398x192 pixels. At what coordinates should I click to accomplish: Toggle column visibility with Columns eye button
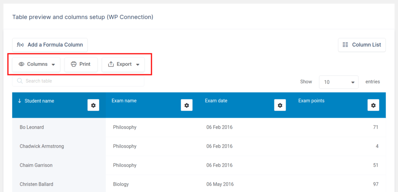click(22, 65)
